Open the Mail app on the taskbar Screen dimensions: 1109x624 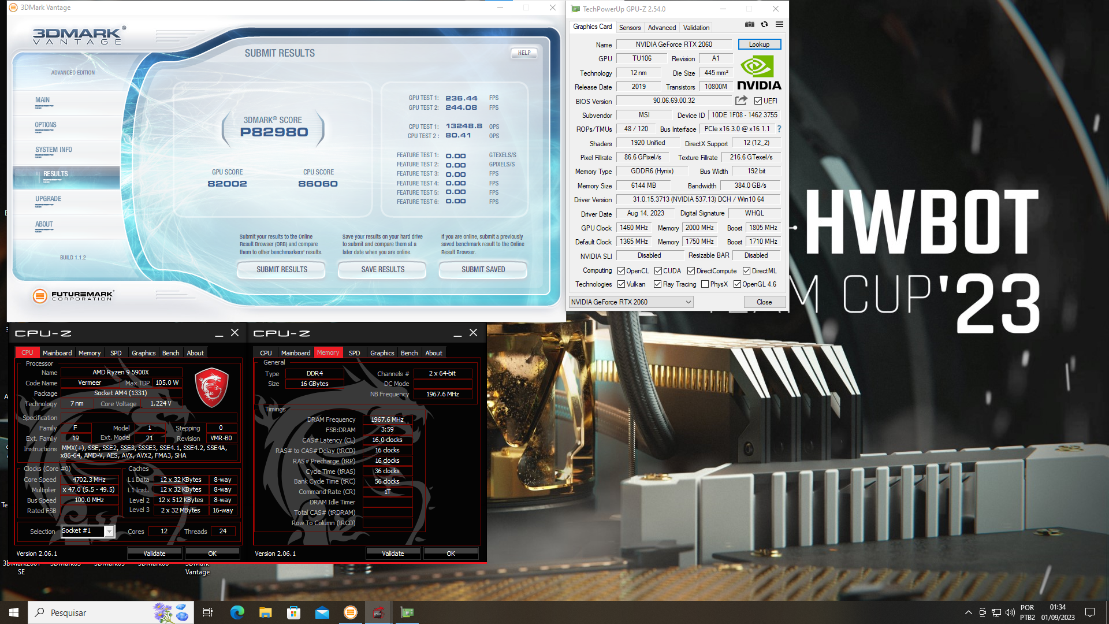tap(322, 612)
